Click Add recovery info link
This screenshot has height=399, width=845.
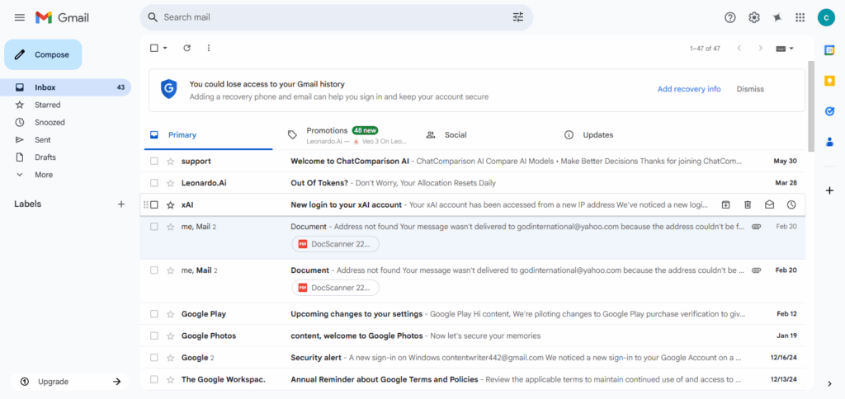(x=689, y=89)
